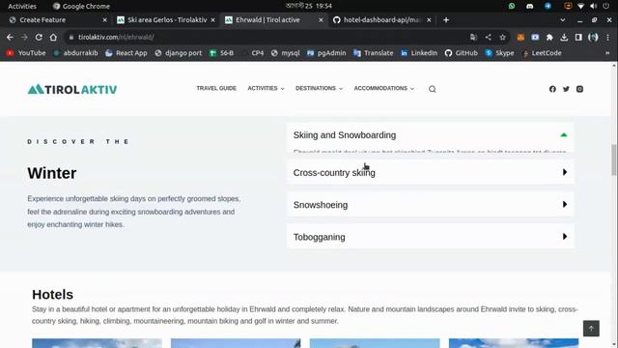Expand the Tobogganing accordion

(x=430, y=237)
